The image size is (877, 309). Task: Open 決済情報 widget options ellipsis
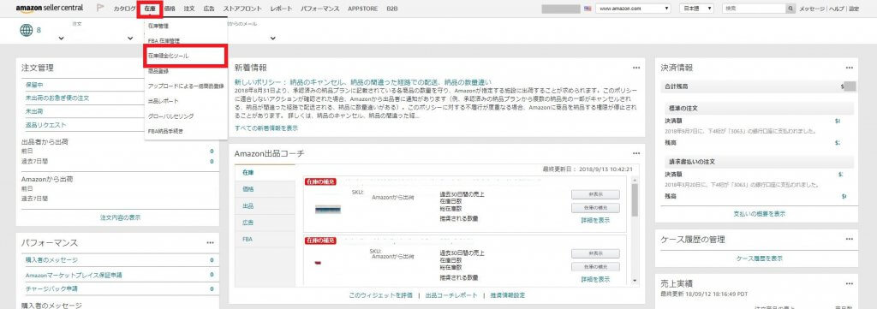(x=850, y=68)
